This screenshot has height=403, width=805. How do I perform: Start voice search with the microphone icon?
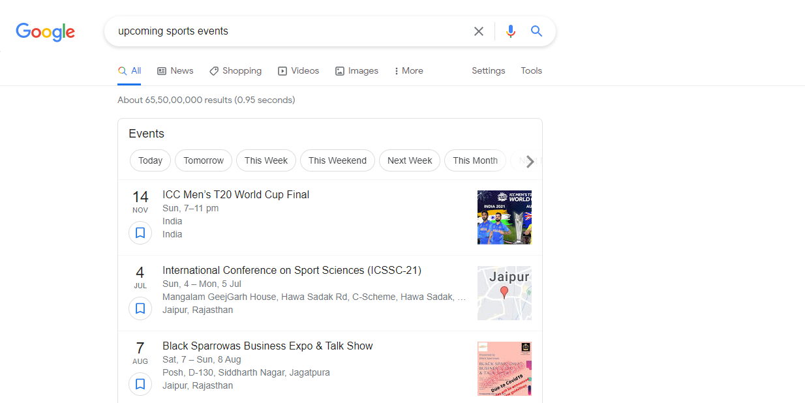click(x=511, y=31)
